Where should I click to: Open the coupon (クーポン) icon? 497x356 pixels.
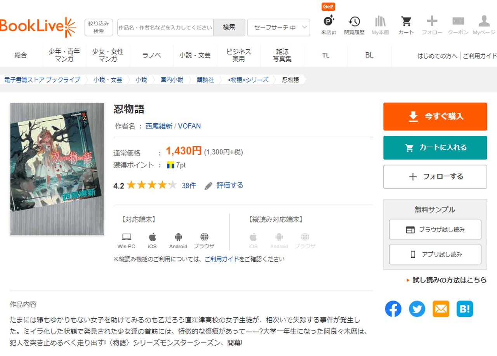458,25
